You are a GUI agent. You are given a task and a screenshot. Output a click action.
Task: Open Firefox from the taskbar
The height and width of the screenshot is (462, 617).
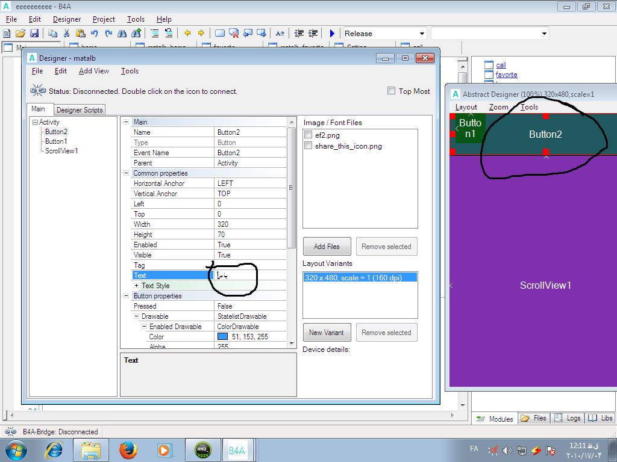click(x=128, y=449)
